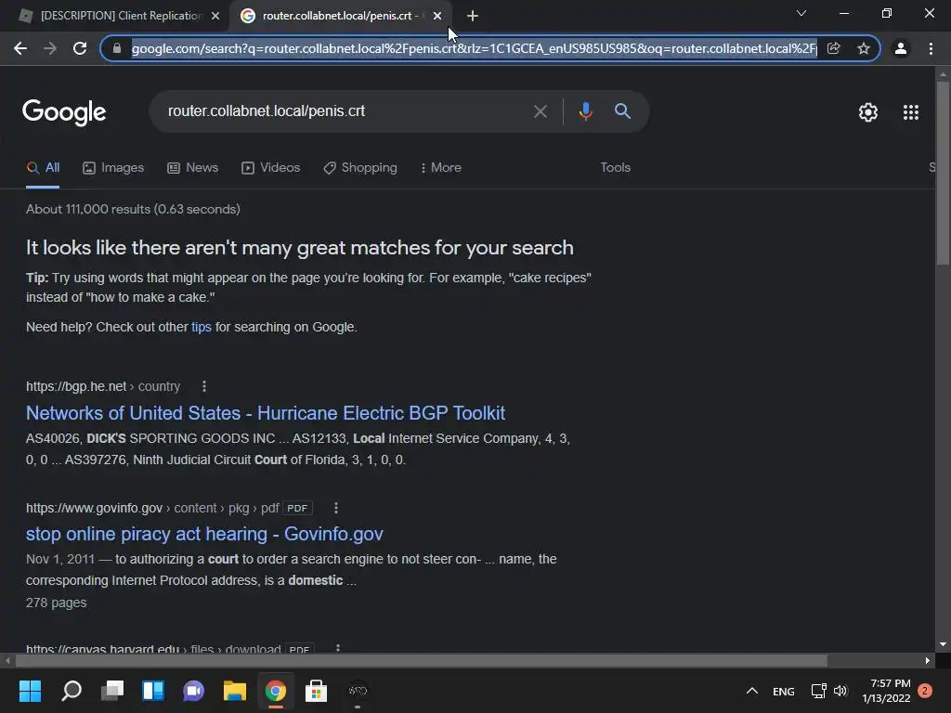Screen dimensions: 951x713
Task: View site info via the lock icon
Action: point(117,48)
